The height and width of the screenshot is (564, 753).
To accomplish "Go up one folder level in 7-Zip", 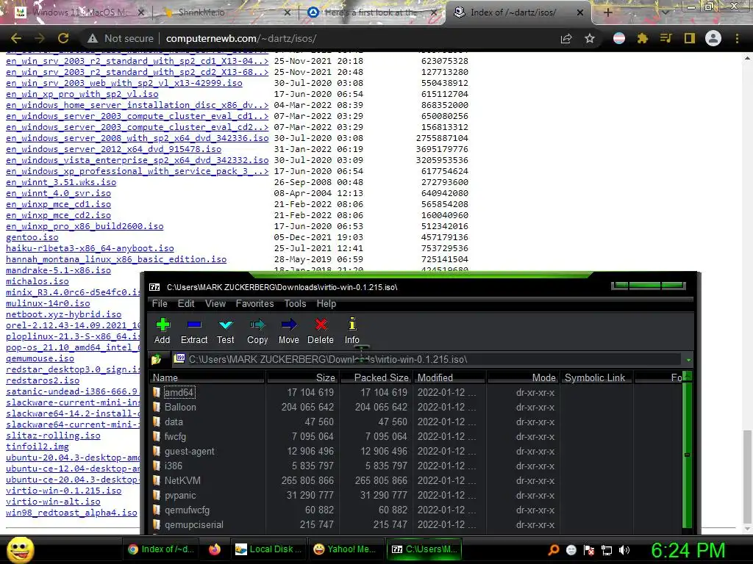I will (x=156, y=359).
